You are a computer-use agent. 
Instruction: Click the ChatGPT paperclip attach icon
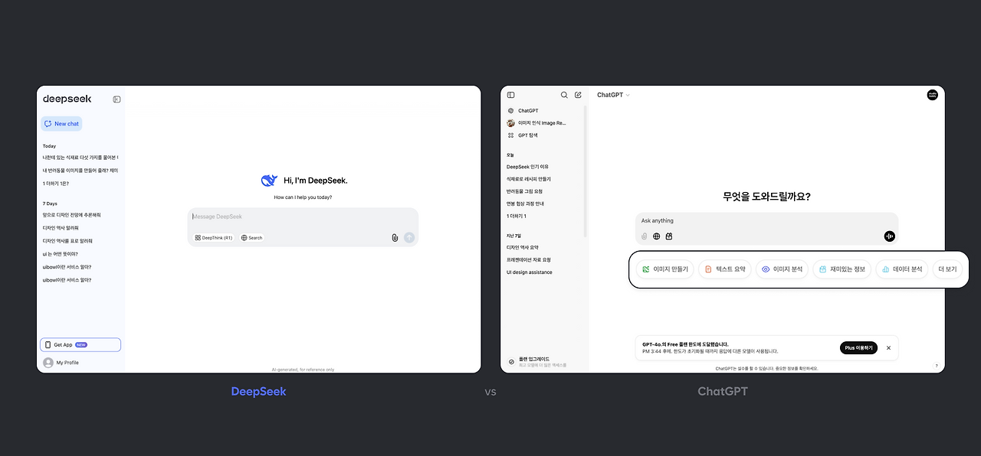(645, 236)
